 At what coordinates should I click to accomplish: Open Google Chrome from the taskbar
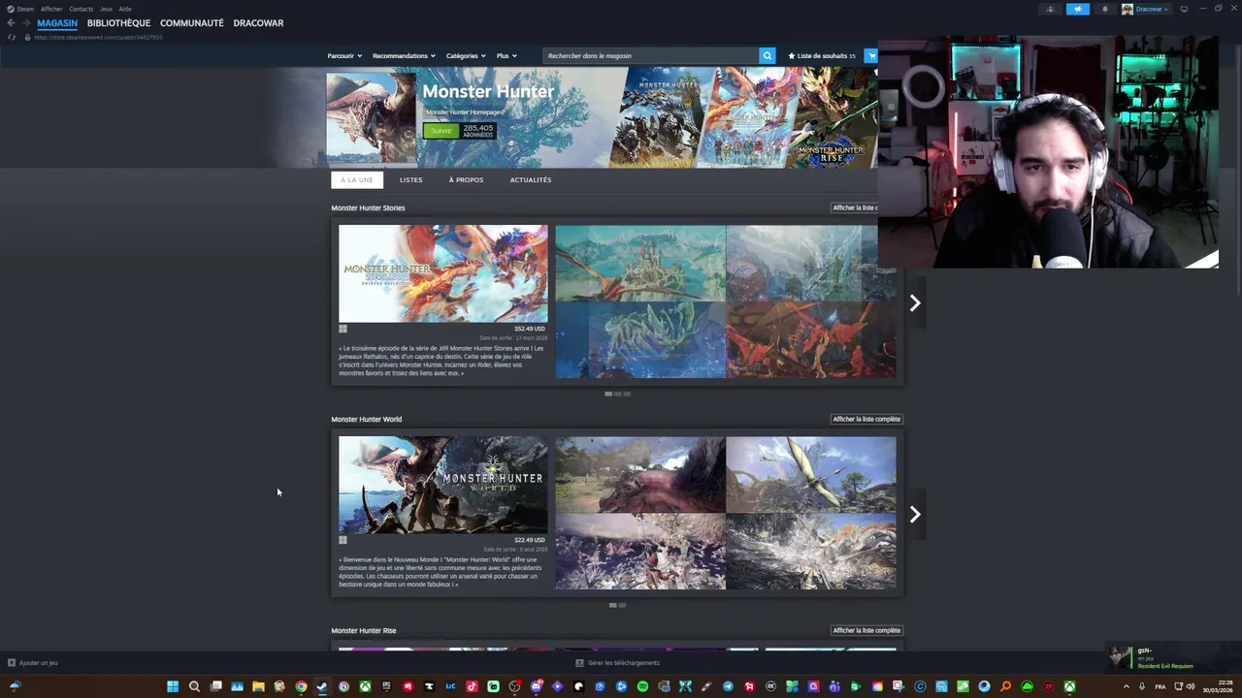(301, 686)
